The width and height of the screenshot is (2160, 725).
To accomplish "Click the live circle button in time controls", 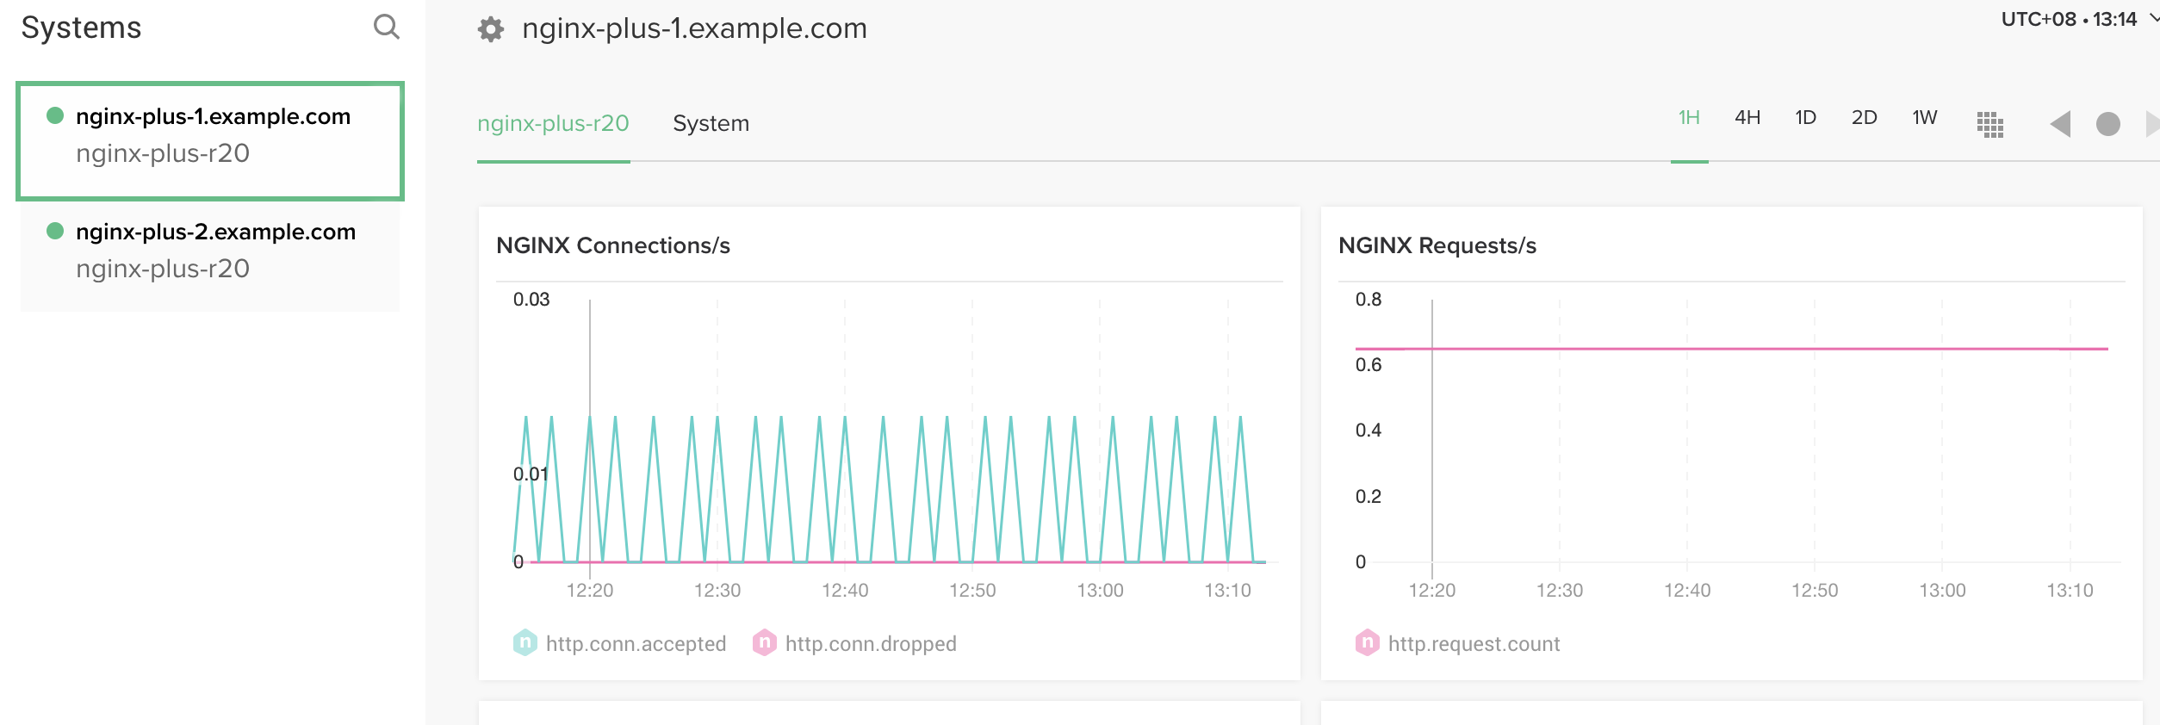I will coord(2108,124).
